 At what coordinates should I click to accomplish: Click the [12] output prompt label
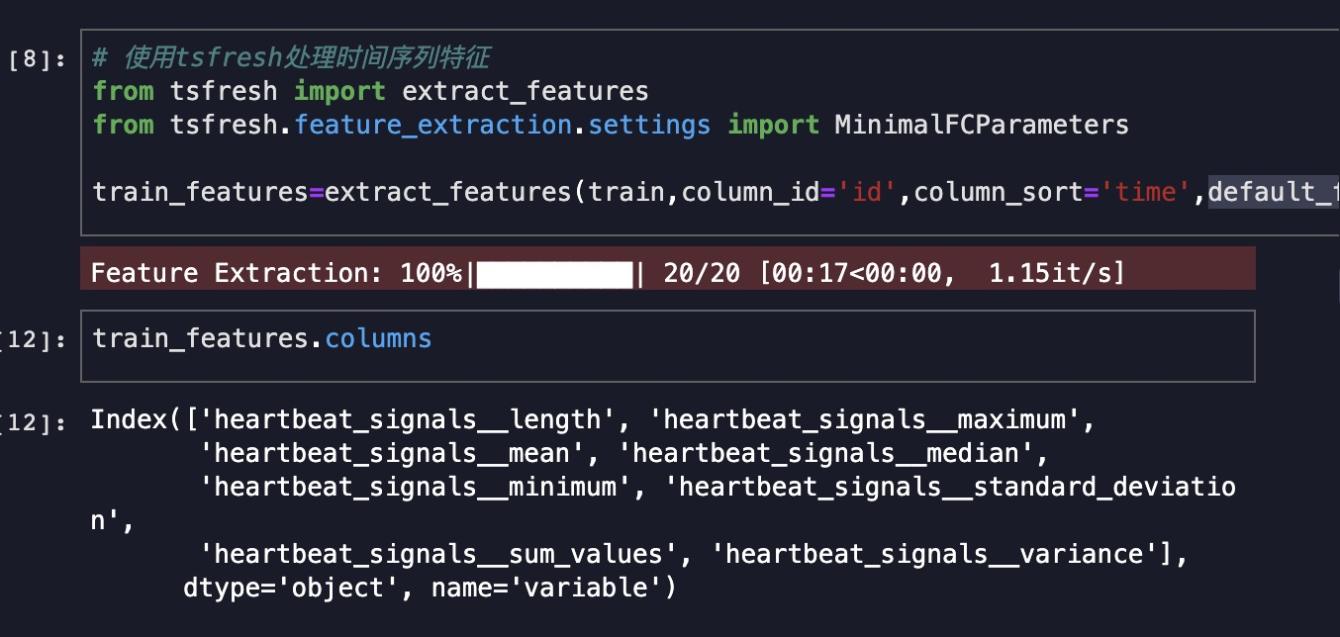[36, 422]
